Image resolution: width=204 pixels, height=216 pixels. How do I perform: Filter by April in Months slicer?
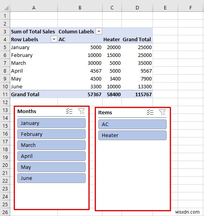click(x=51, y=156)
